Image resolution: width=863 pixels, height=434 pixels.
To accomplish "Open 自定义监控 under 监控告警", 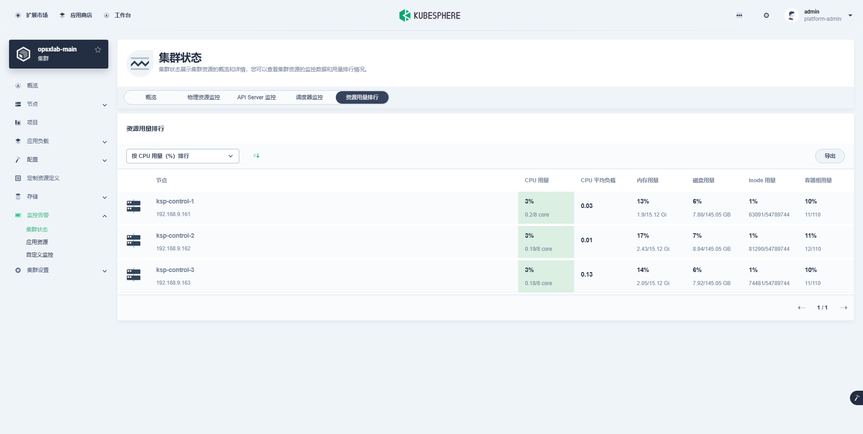I will (x=40, y=255).
